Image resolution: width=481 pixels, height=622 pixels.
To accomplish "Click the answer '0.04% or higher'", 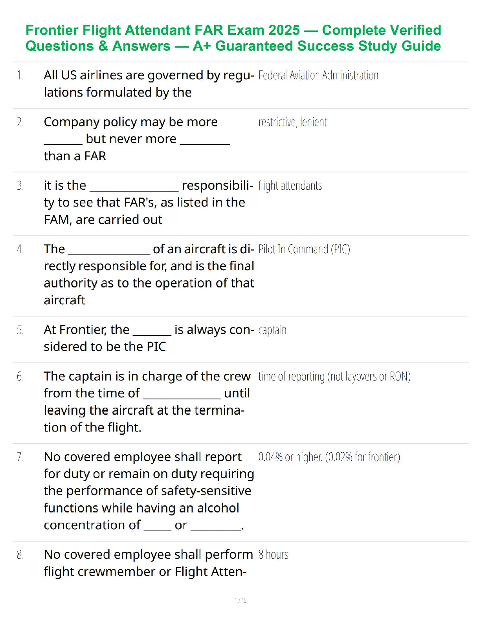I will [x=290, y=457].
